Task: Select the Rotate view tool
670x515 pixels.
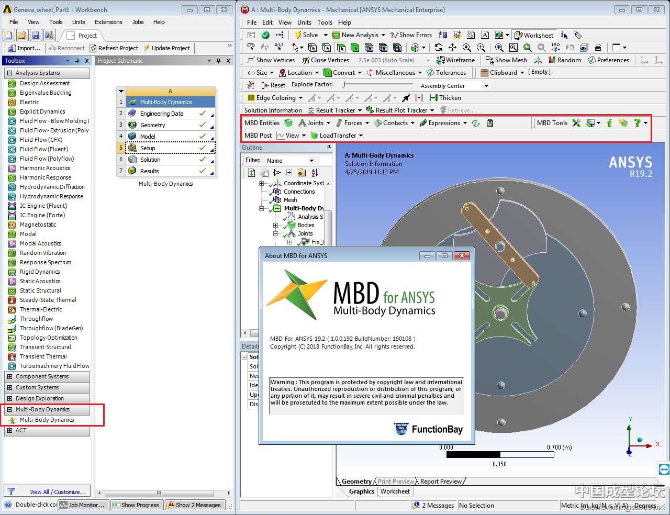Action: [x=438, y=48]
